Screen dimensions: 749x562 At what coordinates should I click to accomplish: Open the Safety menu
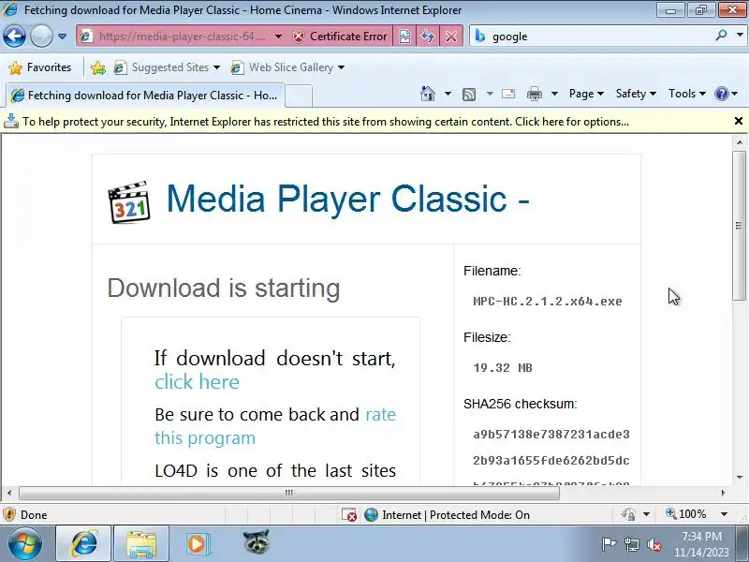point(636,94)
